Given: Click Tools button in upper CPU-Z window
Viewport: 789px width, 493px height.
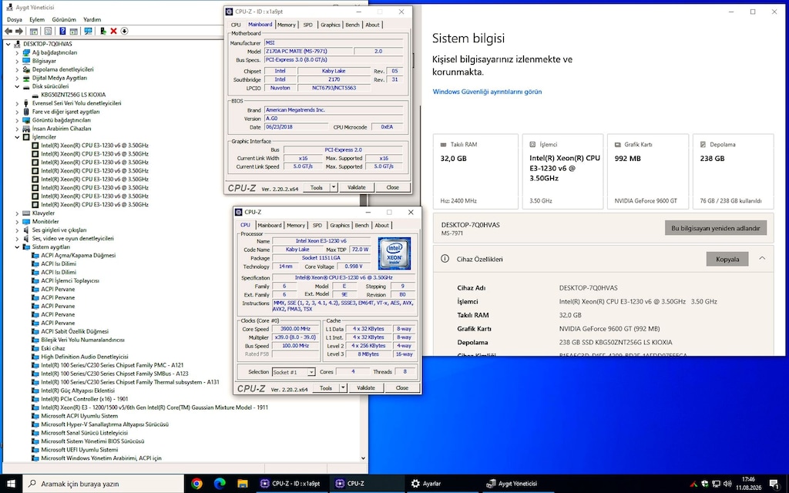Looking at the screenshot, I should click(317, 187).
